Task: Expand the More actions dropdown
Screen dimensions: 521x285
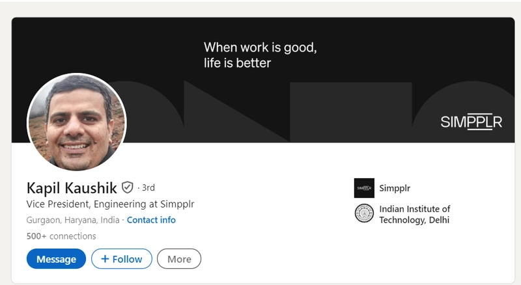Action: coord(179,259)
